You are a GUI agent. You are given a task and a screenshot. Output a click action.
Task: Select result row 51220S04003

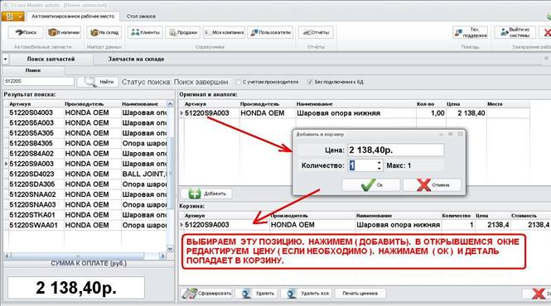(x=85, y=112)
